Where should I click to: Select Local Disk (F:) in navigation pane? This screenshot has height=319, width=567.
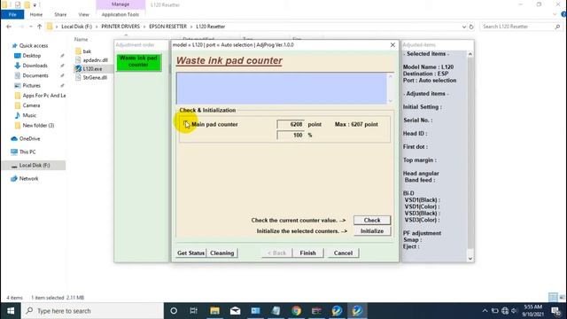pyautogui.click(x=35, y=166)
